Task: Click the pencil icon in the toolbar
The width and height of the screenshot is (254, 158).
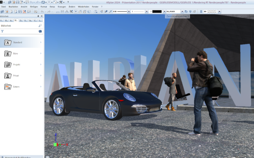Action: click(x=106, y=11)
